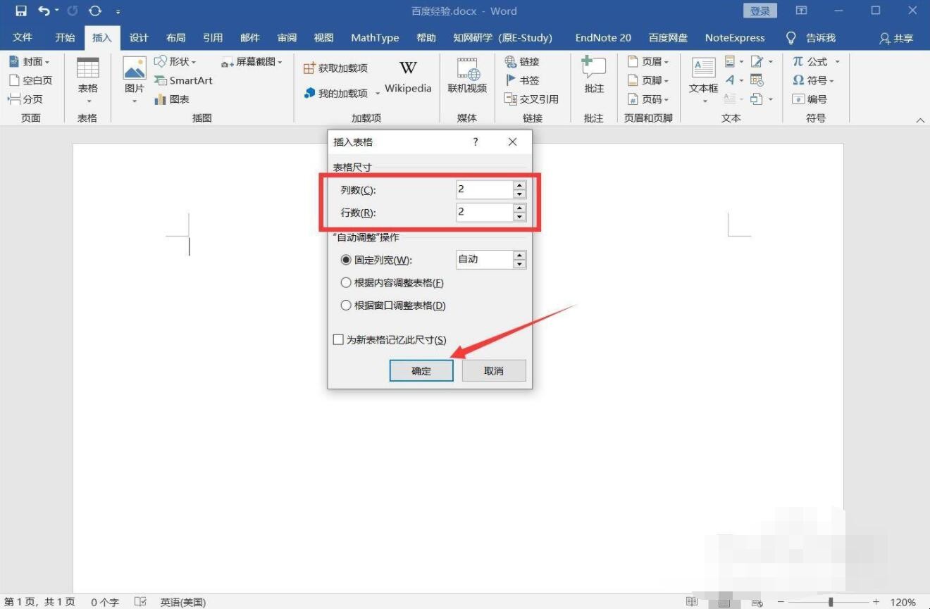This screenshot has width=930, height=609.
Task: Insert SmartArt graphic
Action: pyautogui.click(x=183, y=80)
